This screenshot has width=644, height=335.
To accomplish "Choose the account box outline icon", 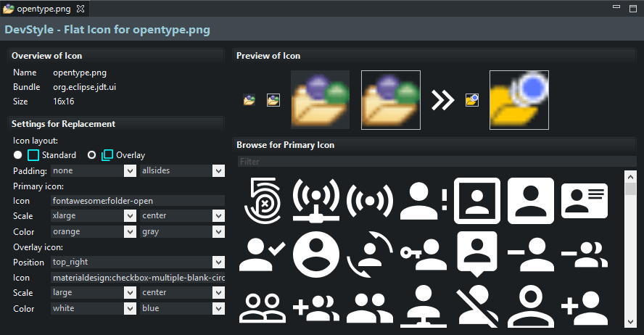I will [477, 201].
